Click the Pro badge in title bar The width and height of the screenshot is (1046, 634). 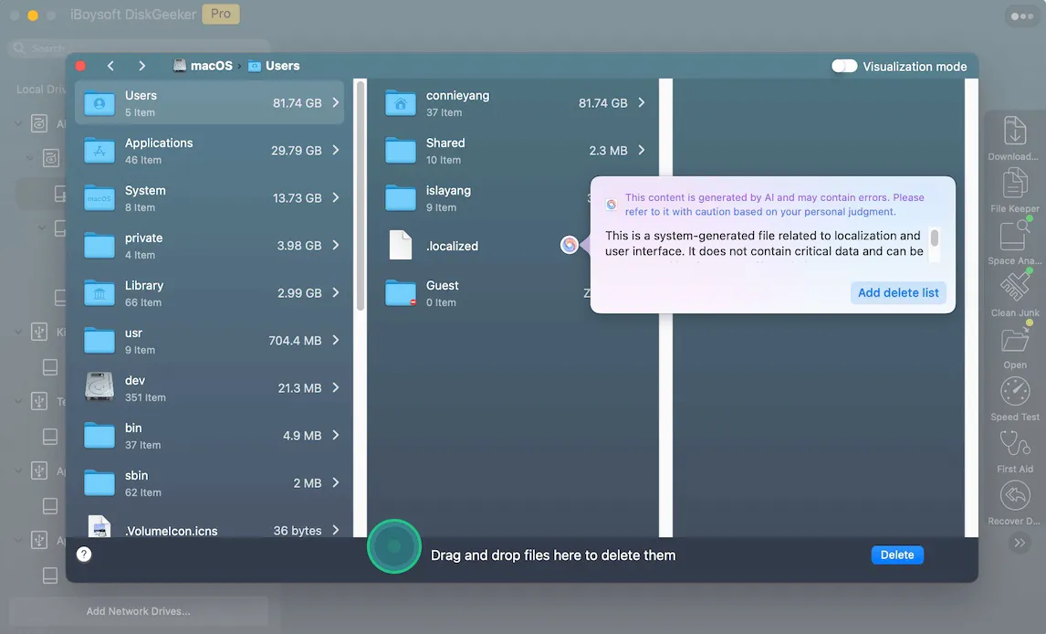coord(221,14)
